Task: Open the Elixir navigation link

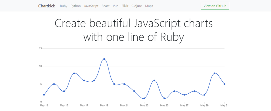Action: 125,6
